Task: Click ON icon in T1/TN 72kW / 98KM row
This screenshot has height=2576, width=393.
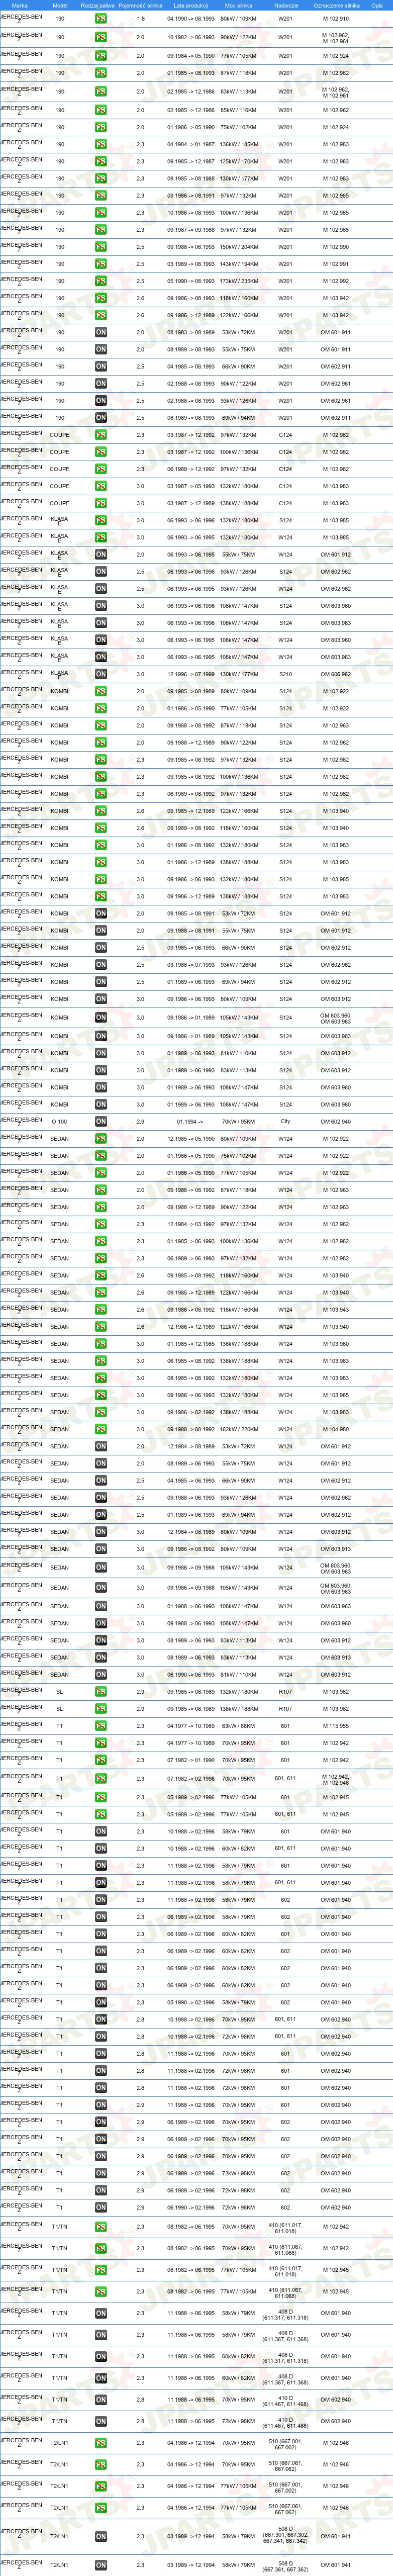Action: coord(101,2422)
